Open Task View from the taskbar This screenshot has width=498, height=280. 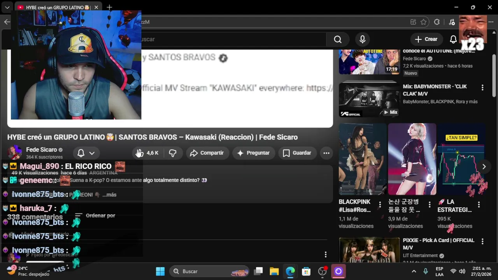point(258,271)
